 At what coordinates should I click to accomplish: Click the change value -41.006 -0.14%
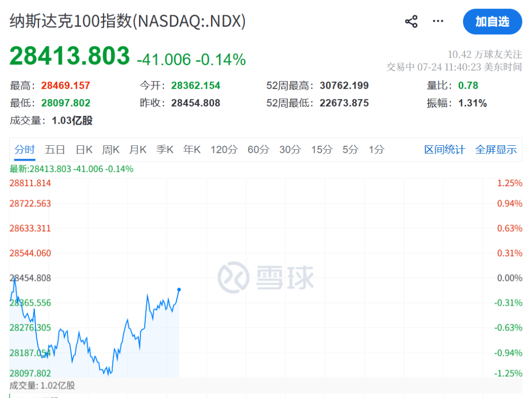click(x=191, y=60)
